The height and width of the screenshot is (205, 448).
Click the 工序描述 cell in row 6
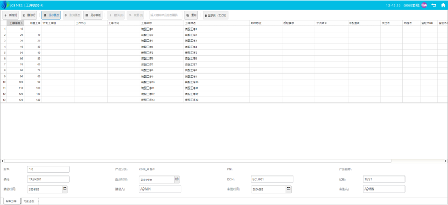(x=217, y=58)
